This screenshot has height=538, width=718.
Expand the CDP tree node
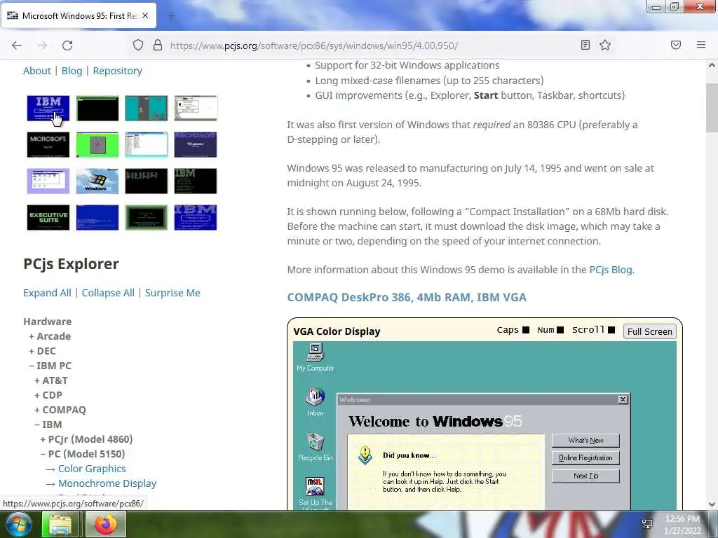48,395
